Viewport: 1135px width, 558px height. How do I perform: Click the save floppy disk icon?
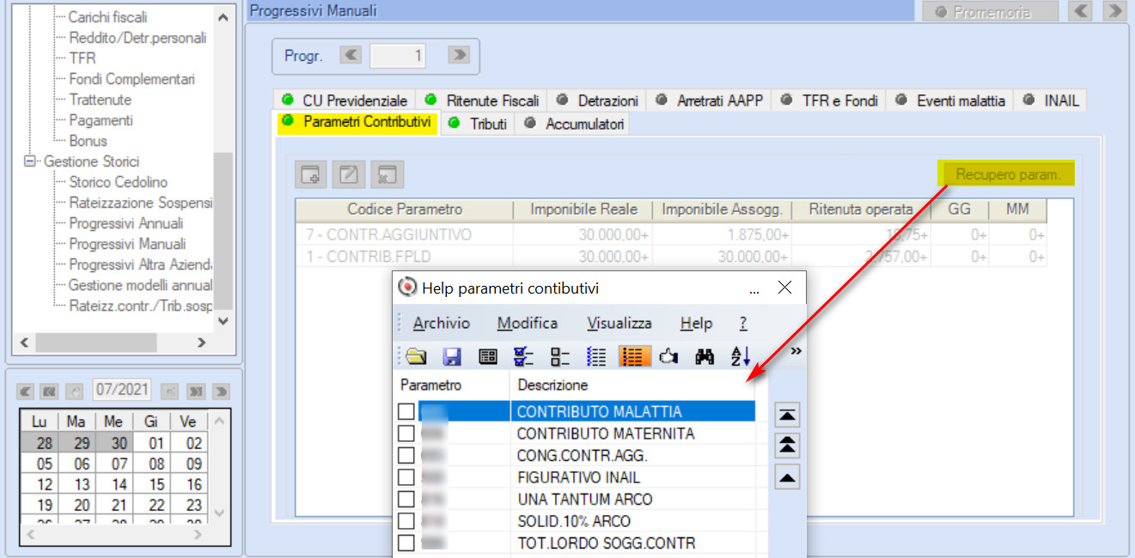(453, 356)
